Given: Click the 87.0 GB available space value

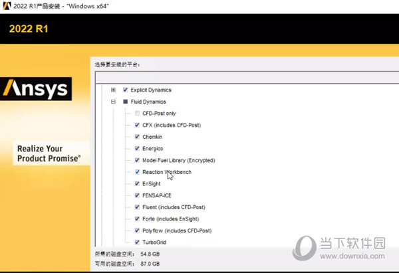Looking at the screenshot, I should [x=150, y=264].
